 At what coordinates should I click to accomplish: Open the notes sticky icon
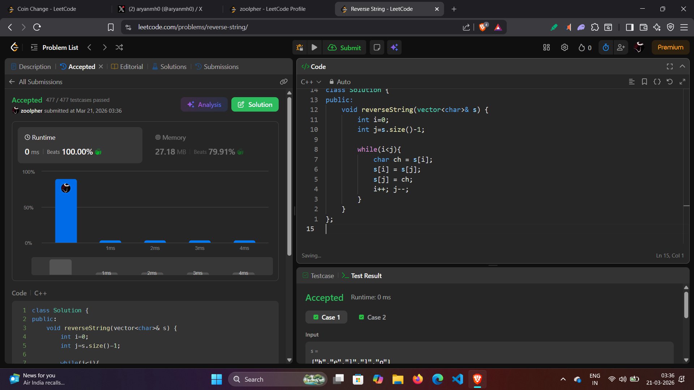[x=377, y=47]
